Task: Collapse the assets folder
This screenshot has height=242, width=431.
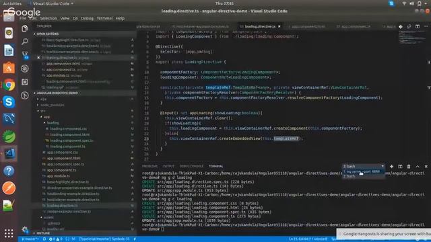Action: click(x=48, y=217)
